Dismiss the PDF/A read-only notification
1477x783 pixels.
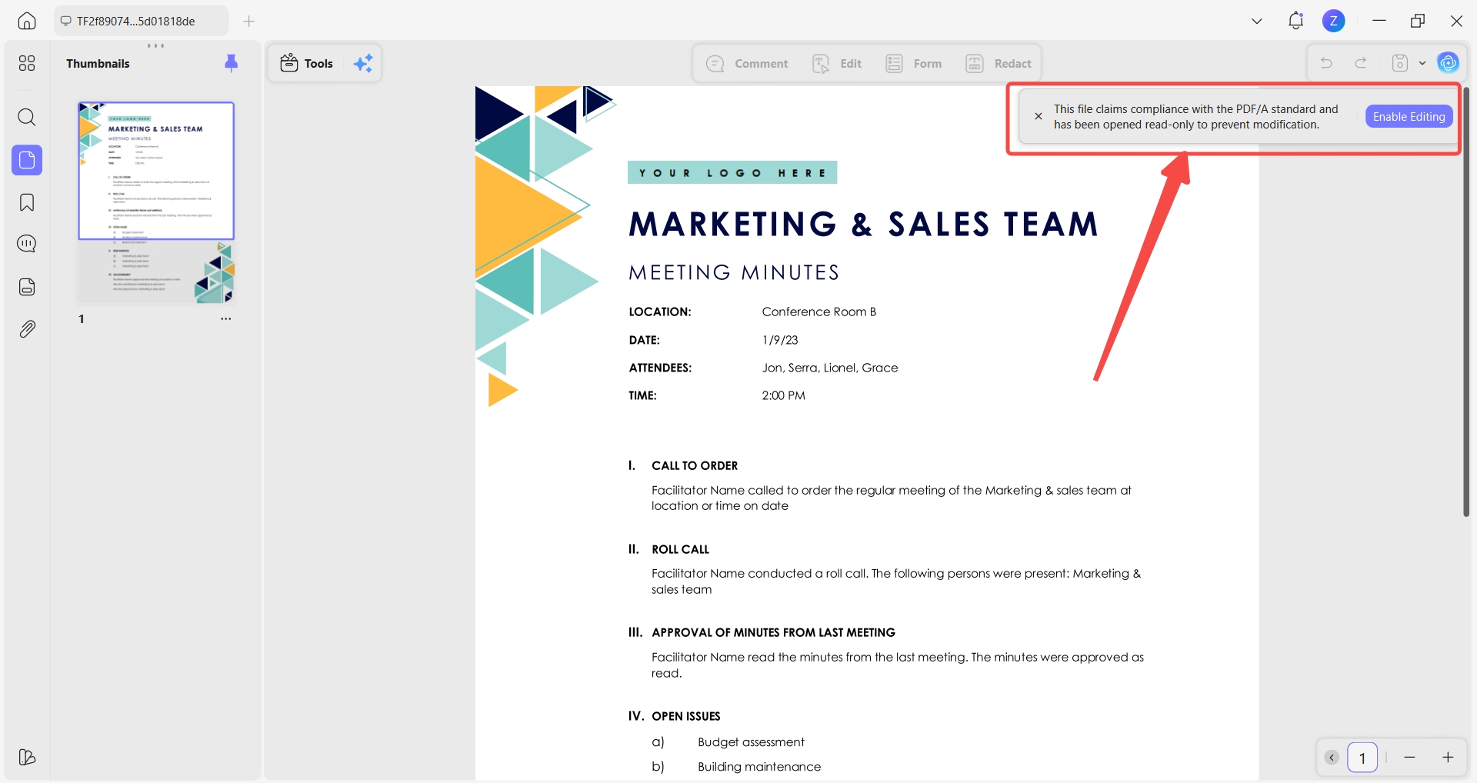tap(1038, 116)
